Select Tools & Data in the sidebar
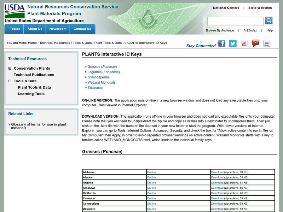The height and width of the screenshot is (212, 283). (25, 81)
